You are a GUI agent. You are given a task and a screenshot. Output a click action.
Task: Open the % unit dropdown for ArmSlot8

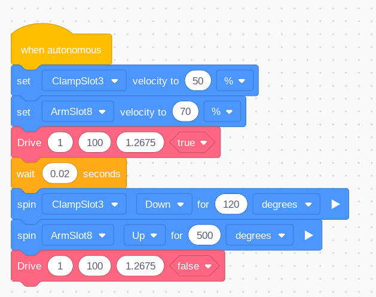coord(222,111)
